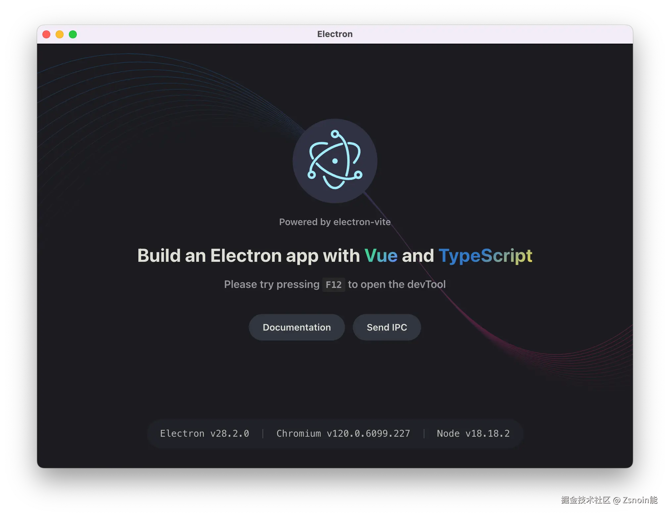670x517 pixels.
Task: Click 'to open the devTool' text
Action: [x=397, y=284]
